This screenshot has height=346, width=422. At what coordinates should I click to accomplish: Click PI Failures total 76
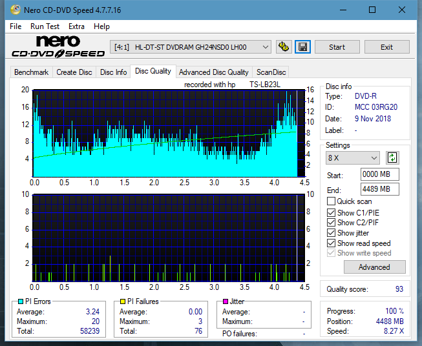tap(198, 331)
